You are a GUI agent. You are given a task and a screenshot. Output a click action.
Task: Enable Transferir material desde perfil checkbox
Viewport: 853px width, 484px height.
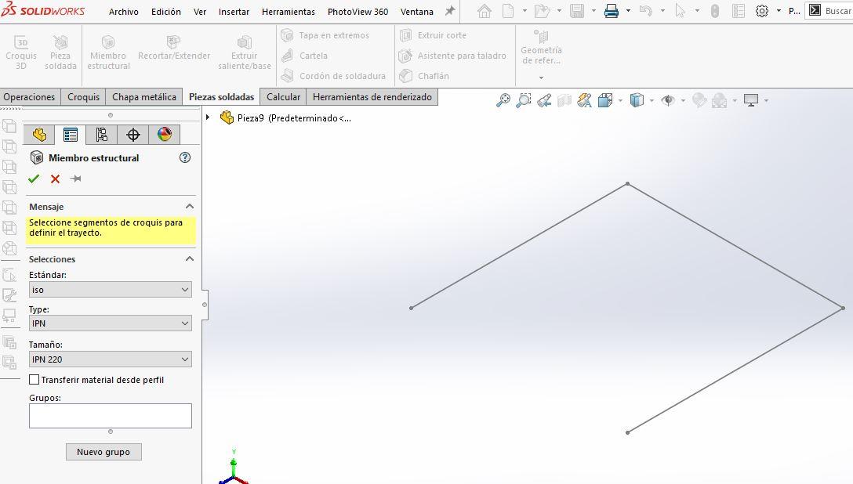coord(34,380)
